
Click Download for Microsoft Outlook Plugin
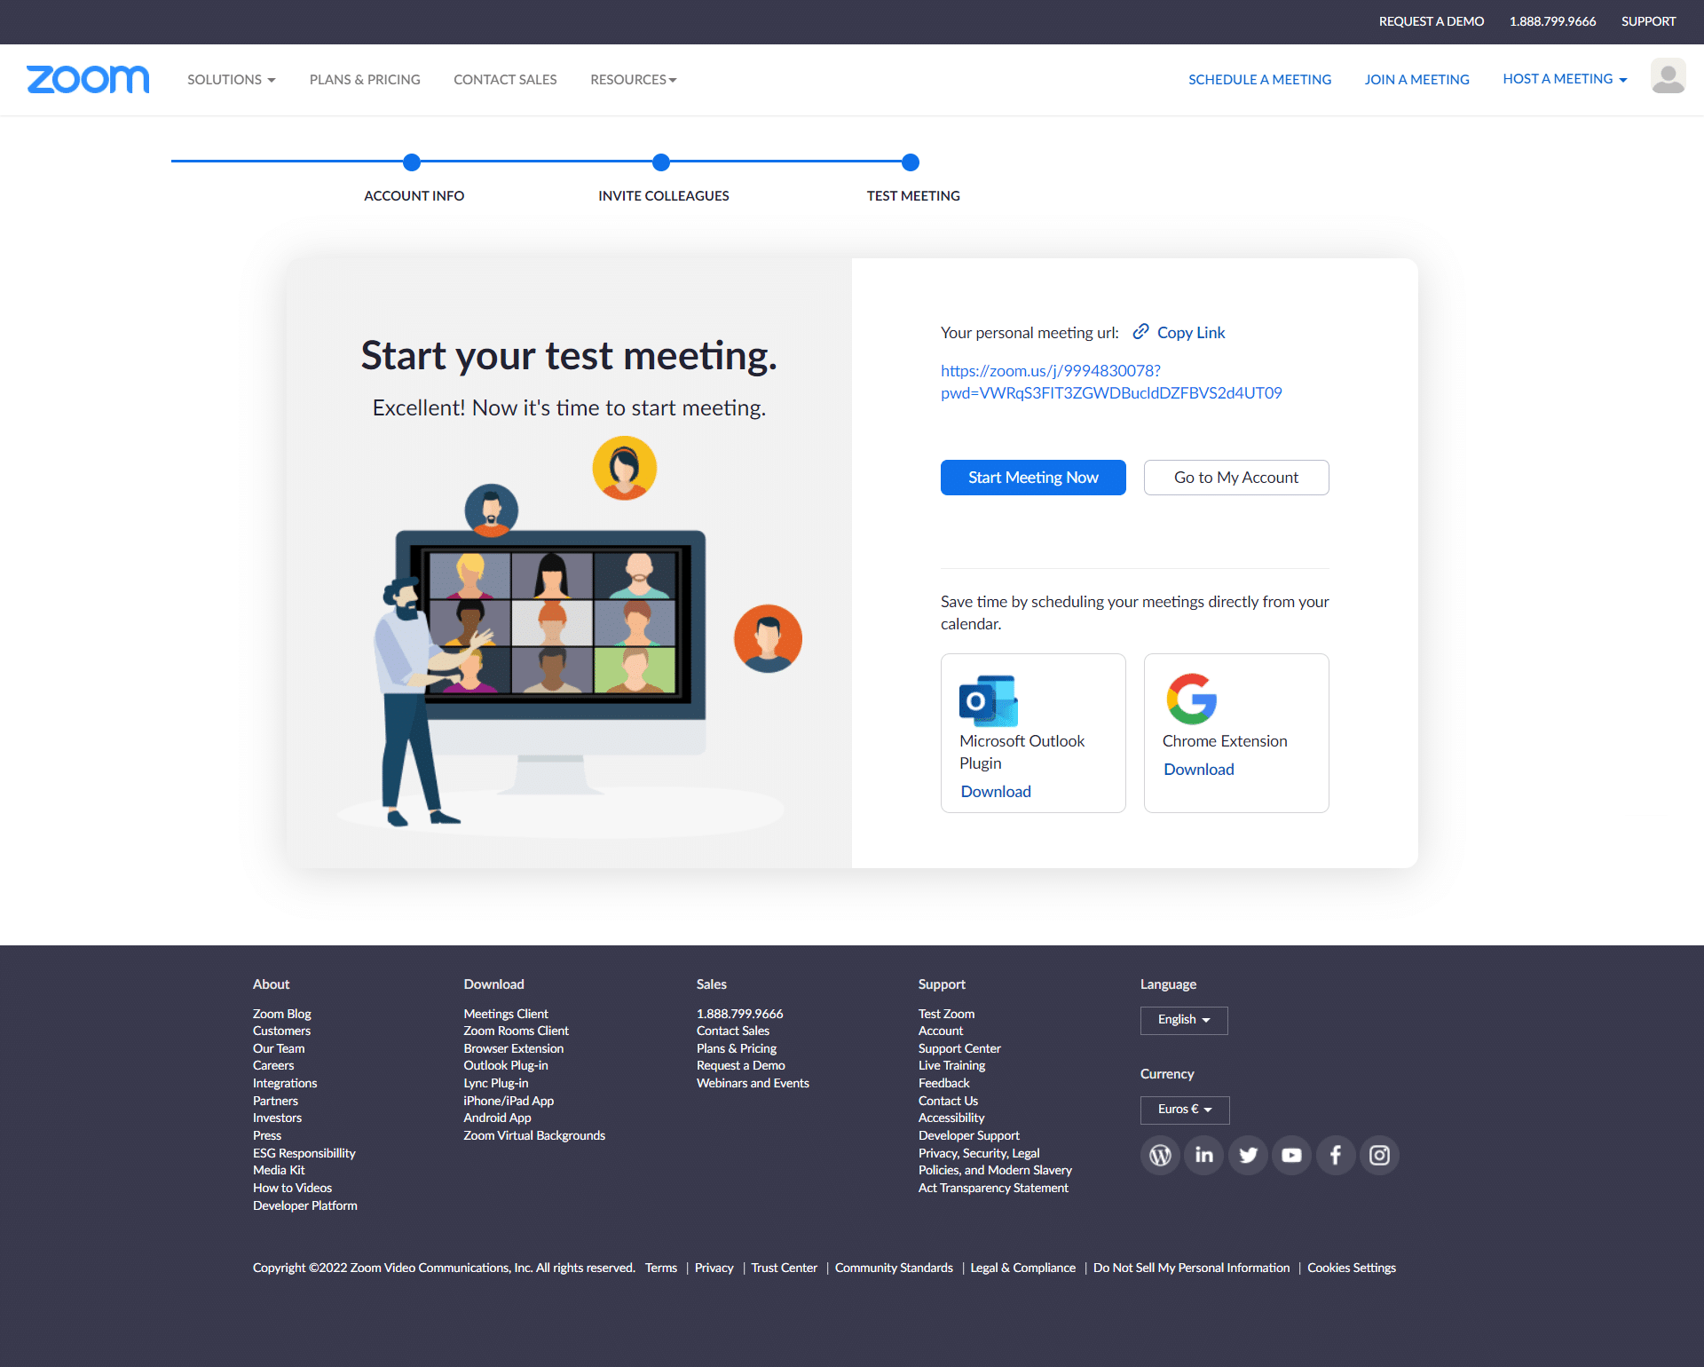[x=994, y=791]
